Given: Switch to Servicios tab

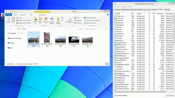Looking at the screenshot, I should pyautogui.click(x=167, y=10).
